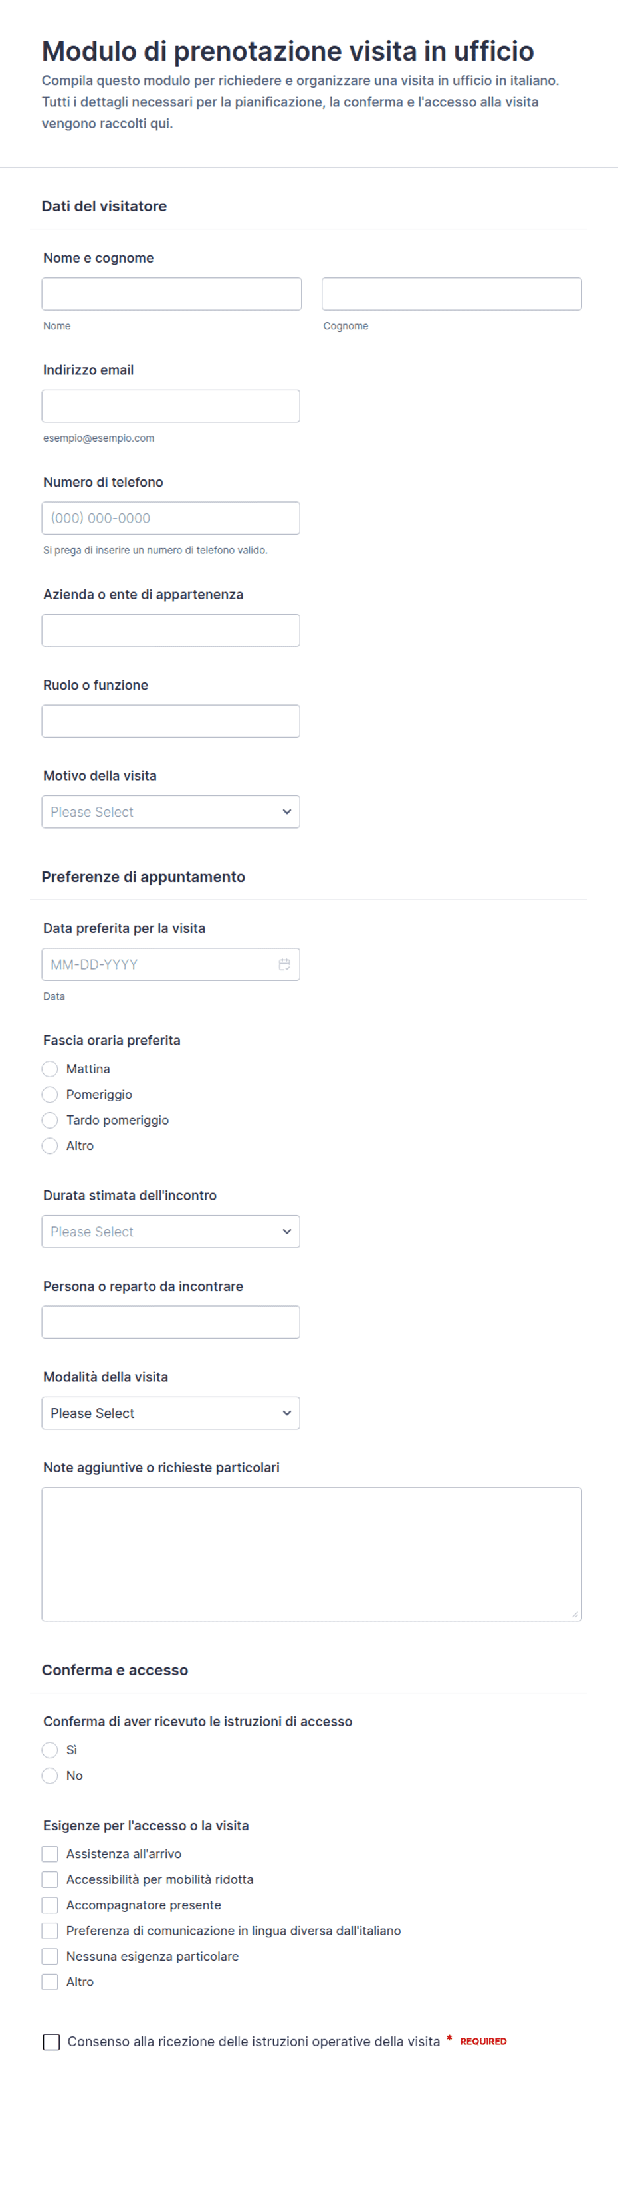The width and height of the screenshot is (618, 2188).
Task: Check the Nessuna esigenza particolare option
Action: 50,1955
